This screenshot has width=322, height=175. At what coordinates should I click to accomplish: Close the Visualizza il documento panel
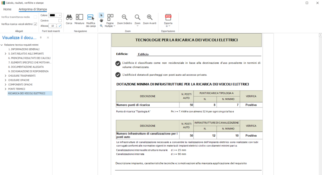click(x=48, y=37)
